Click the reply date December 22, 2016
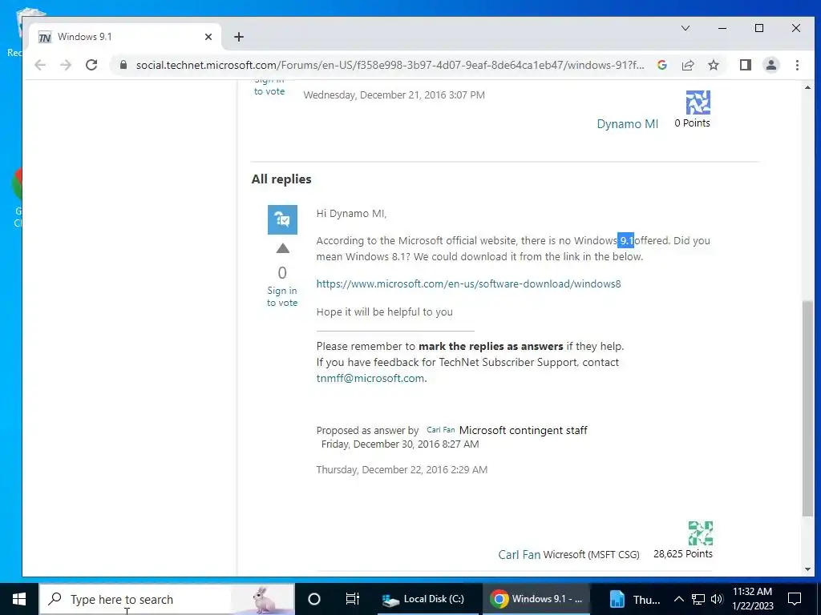 coord(402,469)
